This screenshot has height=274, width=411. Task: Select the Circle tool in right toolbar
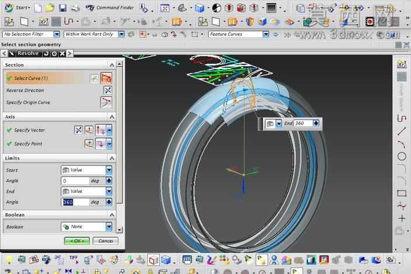[x=402, y=157]
